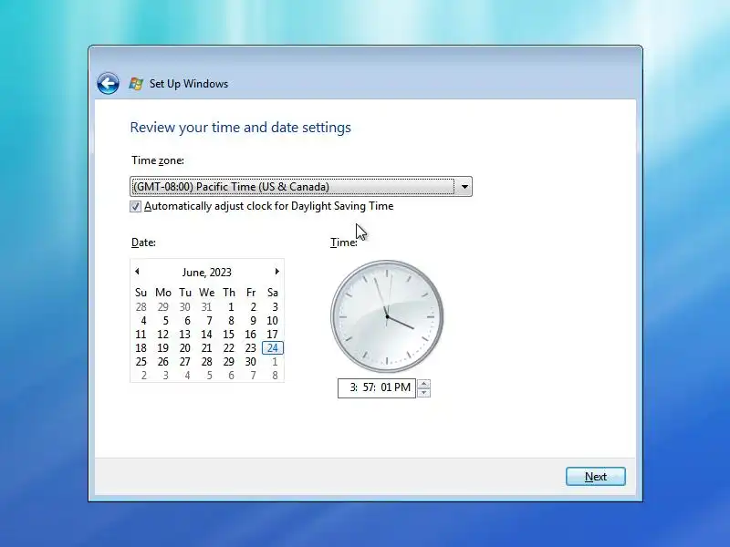Select grayed July 1 in the calendar

275,361
